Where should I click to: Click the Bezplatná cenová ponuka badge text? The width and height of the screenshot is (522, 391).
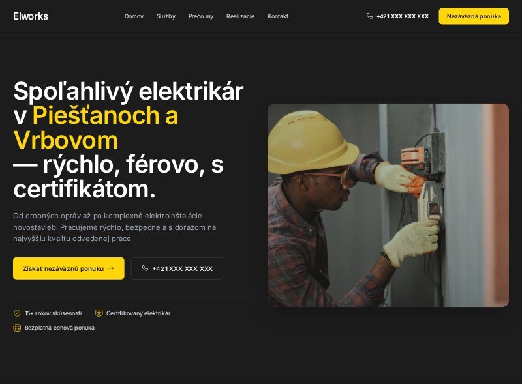59,328
